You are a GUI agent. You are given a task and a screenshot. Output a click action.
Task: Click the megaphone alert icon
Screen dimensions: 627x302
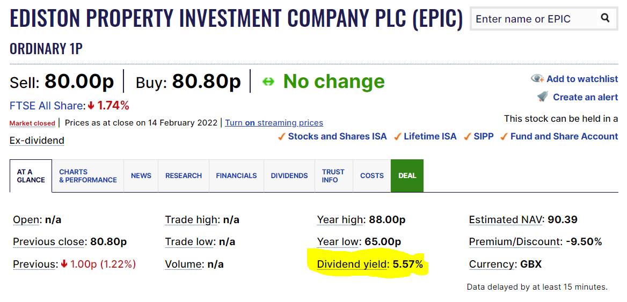point(543,97)
